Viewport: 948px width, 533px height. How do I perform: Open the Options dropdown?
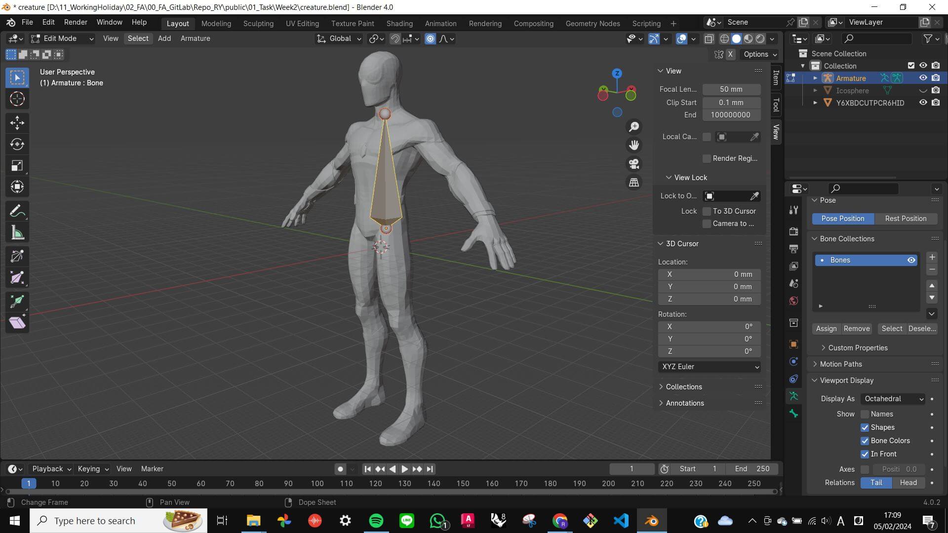(x=760, y=54)
